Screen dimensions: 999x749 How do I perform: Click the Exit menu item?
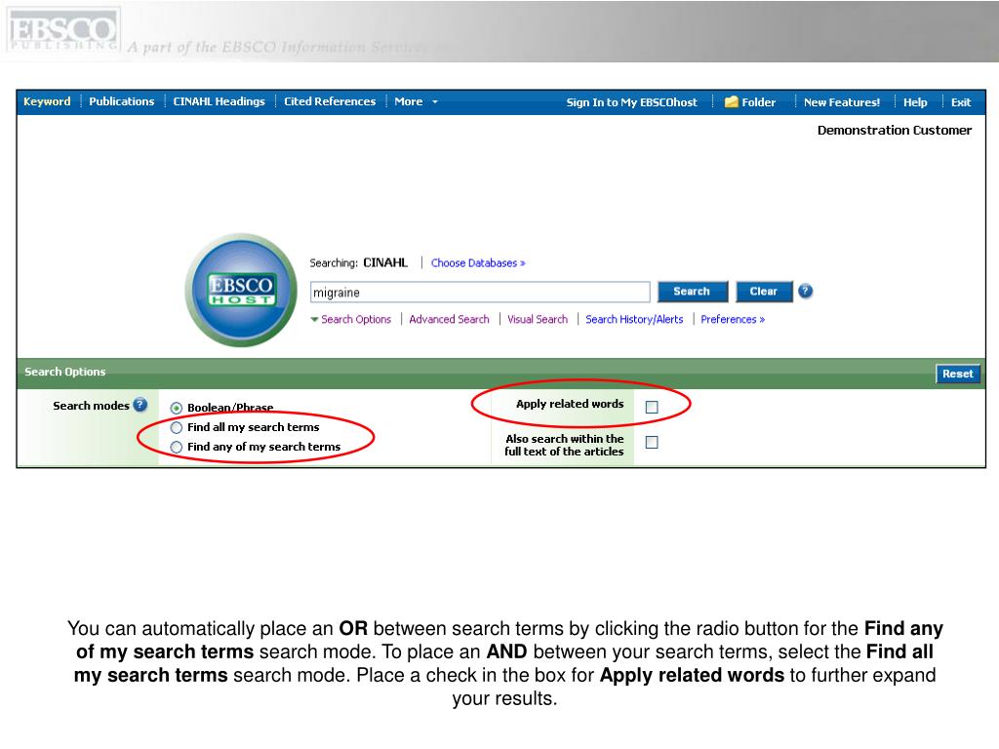click(x=961, y=101)
